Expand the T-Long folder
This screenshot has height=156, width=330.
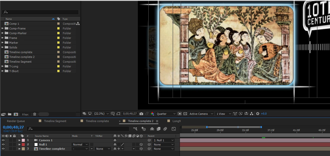[x=3, y=66]
